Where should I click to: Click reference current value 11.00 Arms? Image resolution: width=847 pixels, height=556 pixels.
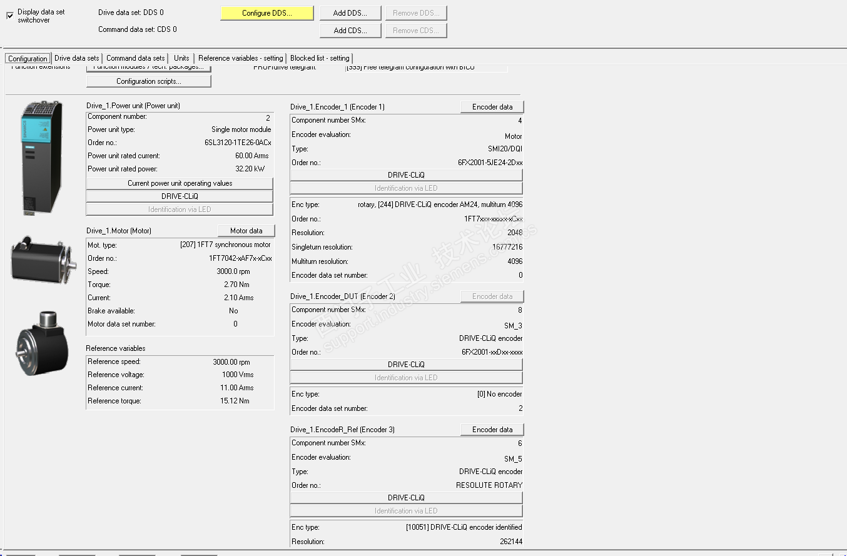(236, 388)
